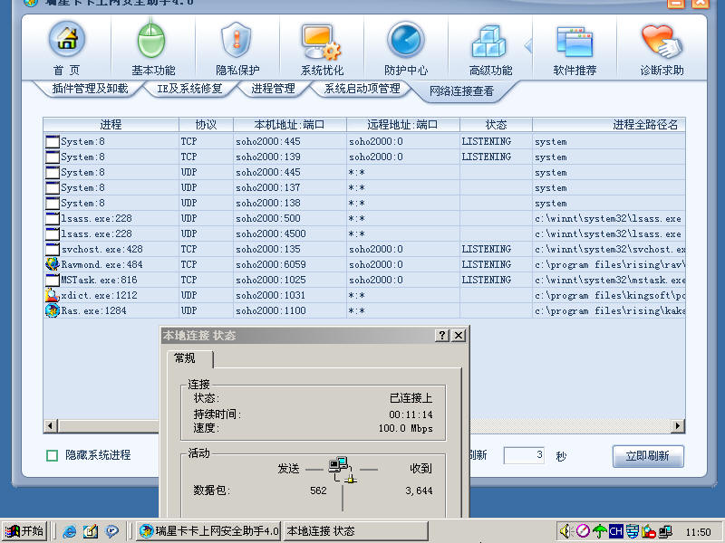Screen dimensions: 725x543
Task: Open the 首页 home icon
Action: (66, 42)
